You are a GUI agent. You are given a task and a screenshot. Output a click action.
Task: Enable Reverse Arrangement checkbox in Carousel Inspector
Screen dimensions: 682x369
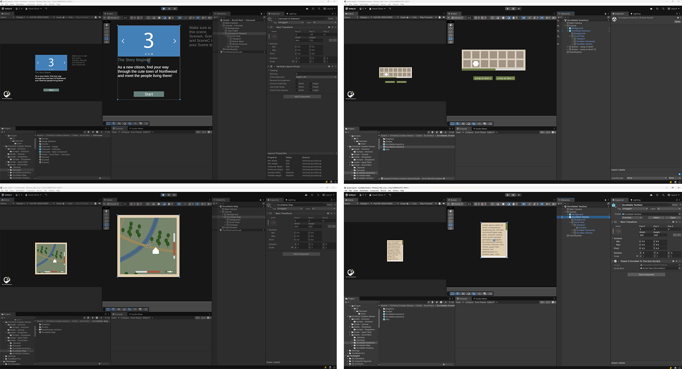tap(297, 81)
